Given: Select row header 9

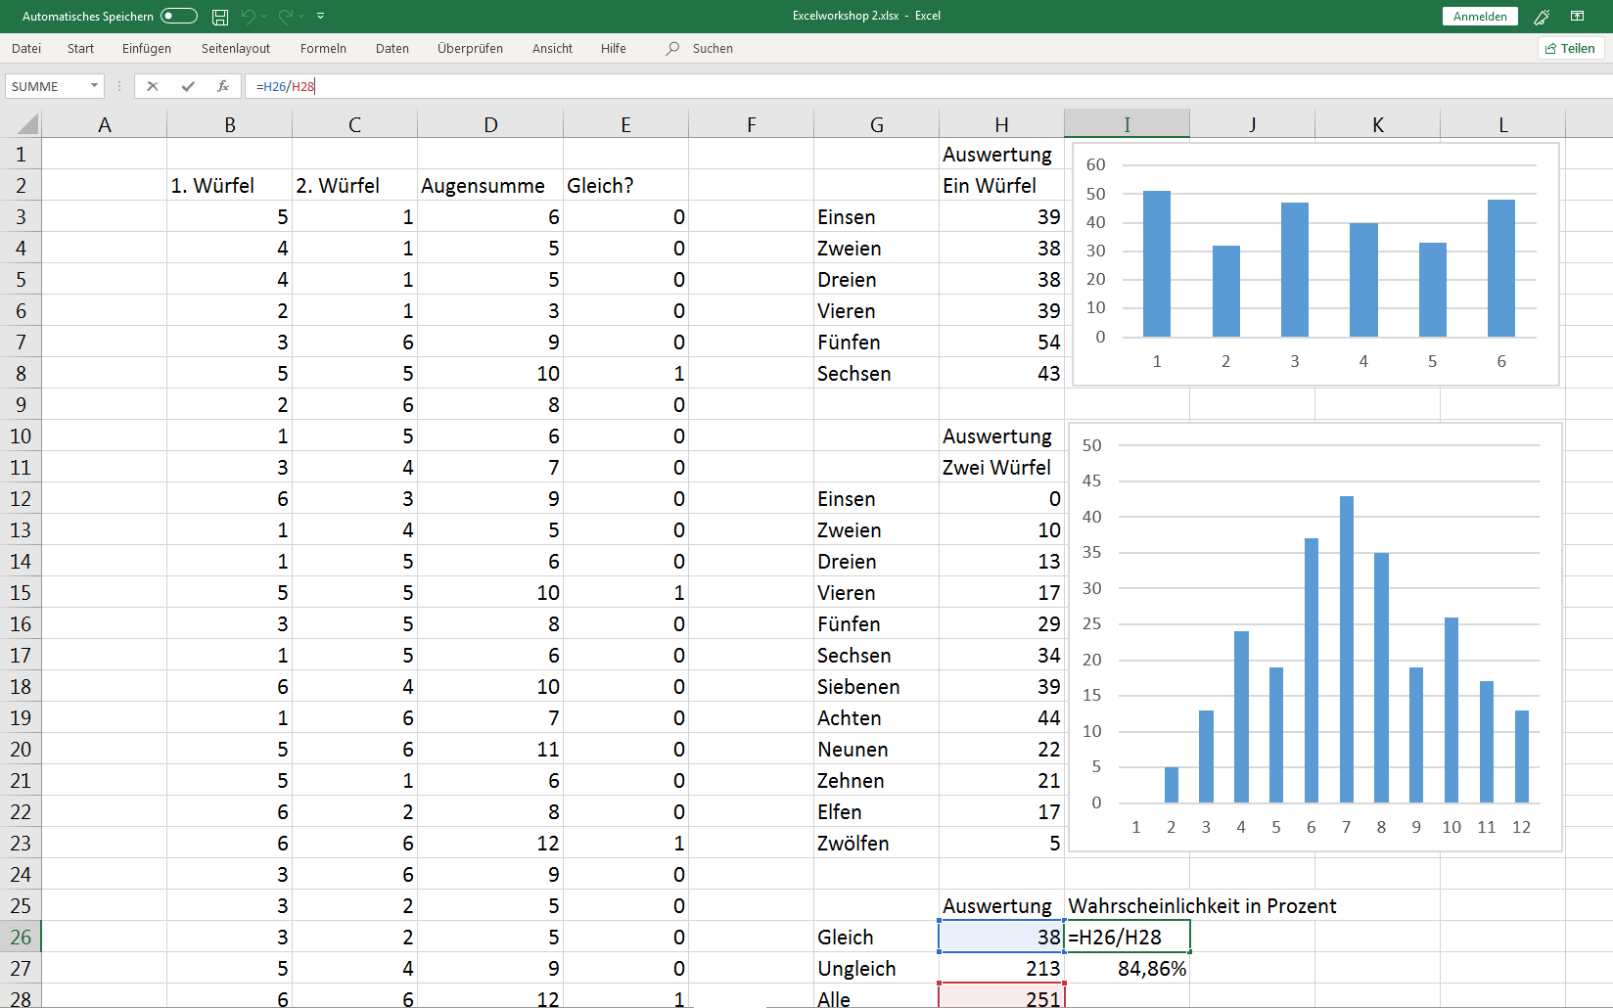Looking at the screenshot, I should pyautogui.click(x=21, y=404).
